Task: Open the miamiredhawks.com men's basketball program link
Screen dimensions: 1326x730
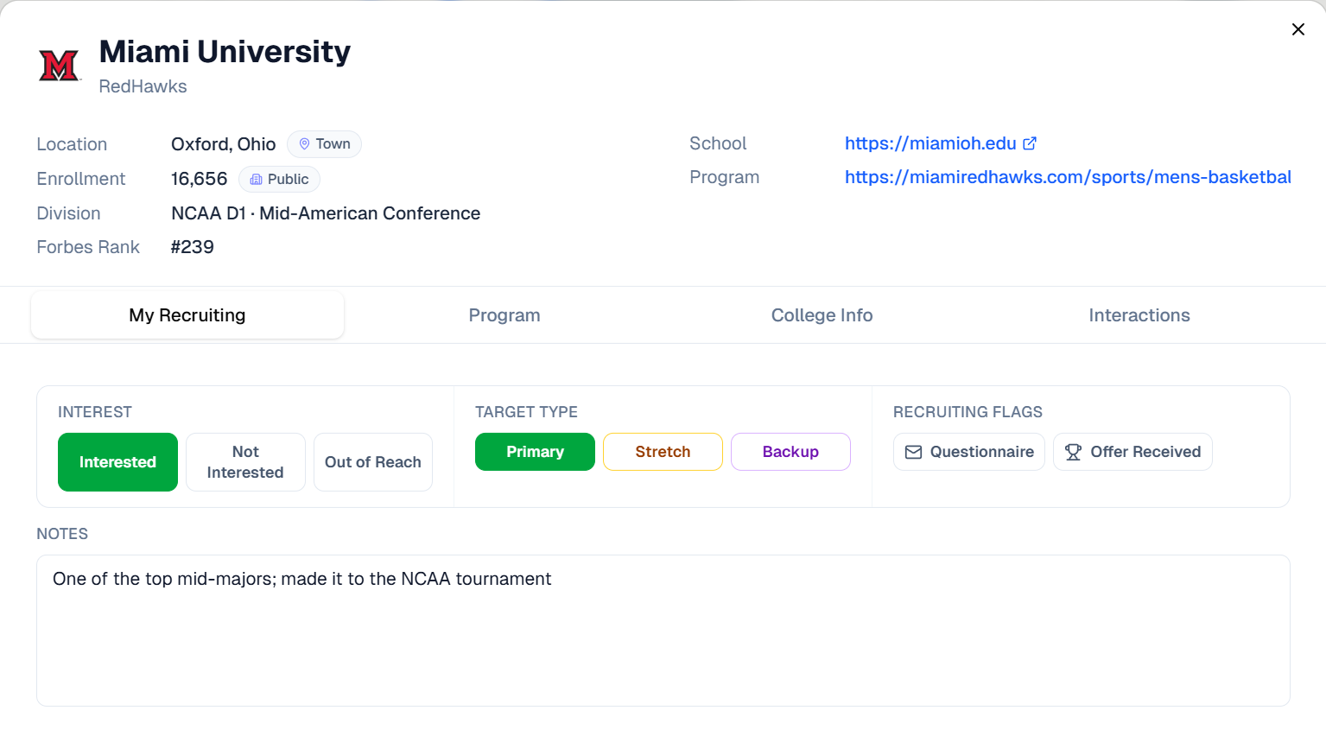Action: 1068,177
